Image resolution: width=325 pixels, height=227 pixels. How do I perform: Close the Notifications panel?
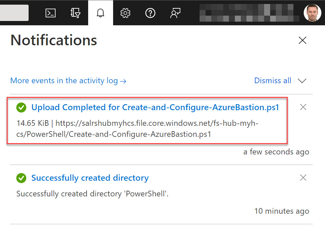point(302,40)
